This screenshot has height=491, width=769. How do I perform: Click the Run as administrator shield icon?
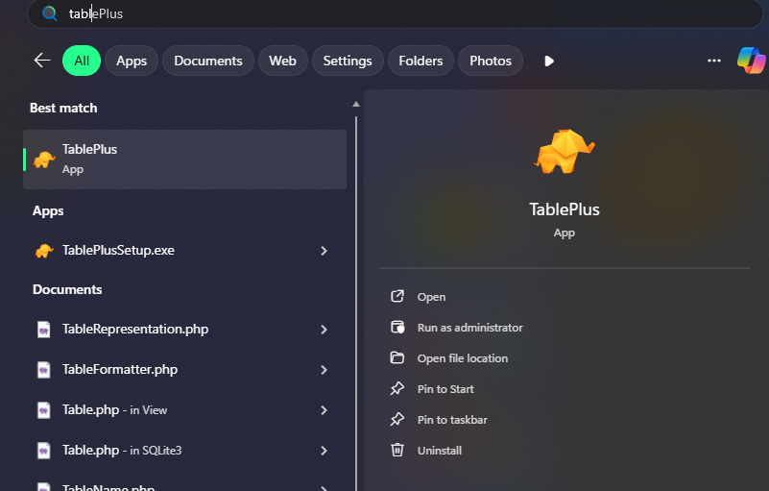click(x=397, y=327)
